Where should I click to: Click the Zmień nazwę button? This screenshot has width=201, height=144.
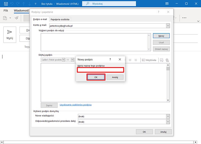tap(161, 49)
